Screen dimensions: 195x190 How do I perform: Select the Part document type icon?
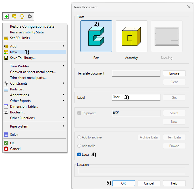(96, 36)
